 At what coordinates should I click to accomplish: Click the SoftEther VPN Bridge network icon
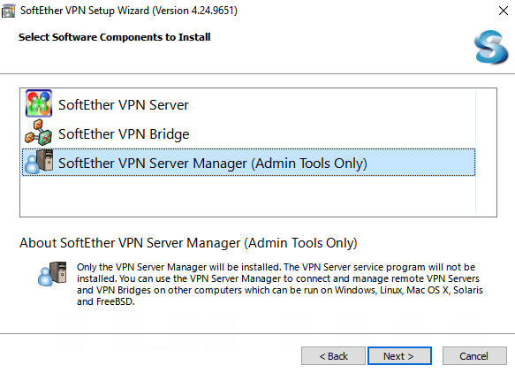pos(39,133)
